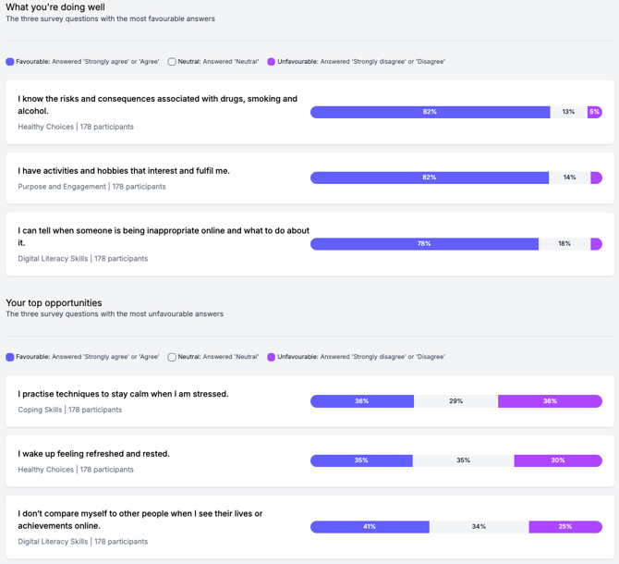Viewport: 619px width, 564px height.
Task: Open 'I wake up feeling refreshed' question
Action: pos(93,454)
